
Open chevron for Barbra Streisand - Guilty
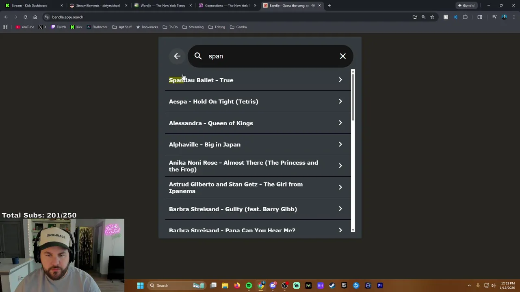[x=340, y=209]
